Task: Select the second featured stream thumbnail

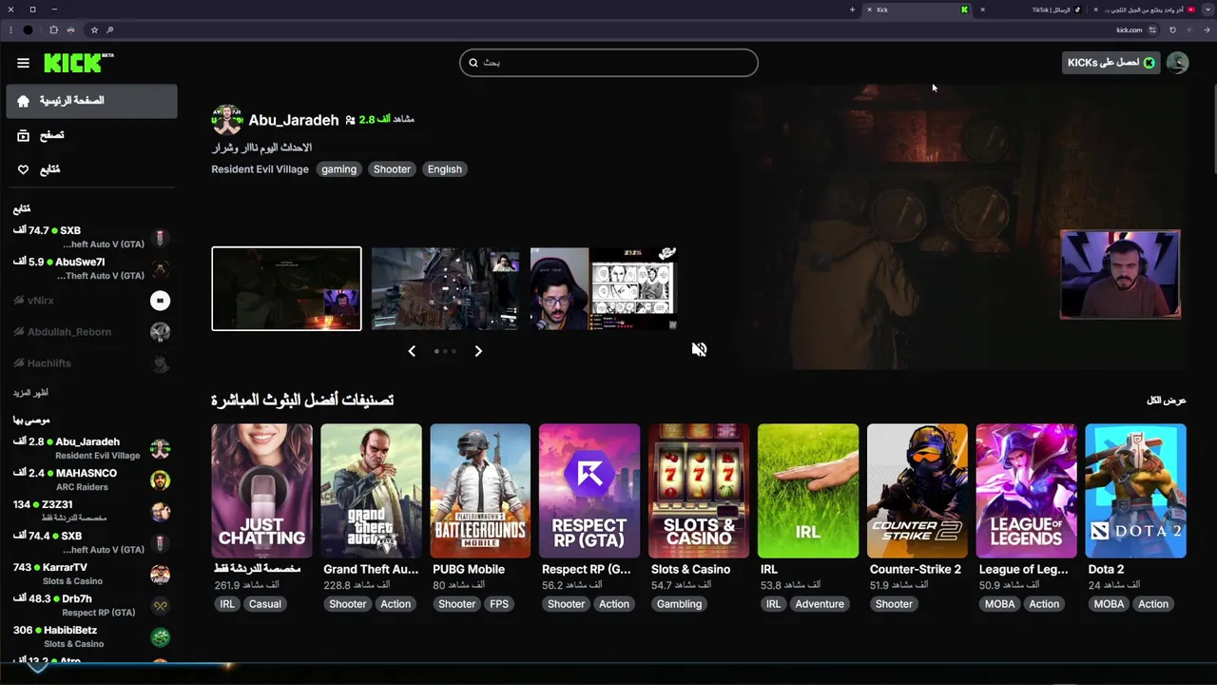Action: pyautogui.click(x=445, y=288)
